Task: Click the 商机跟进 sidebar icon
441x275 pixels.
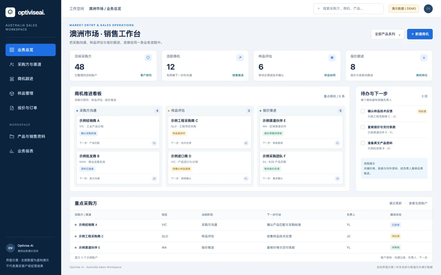Action: 12,79
